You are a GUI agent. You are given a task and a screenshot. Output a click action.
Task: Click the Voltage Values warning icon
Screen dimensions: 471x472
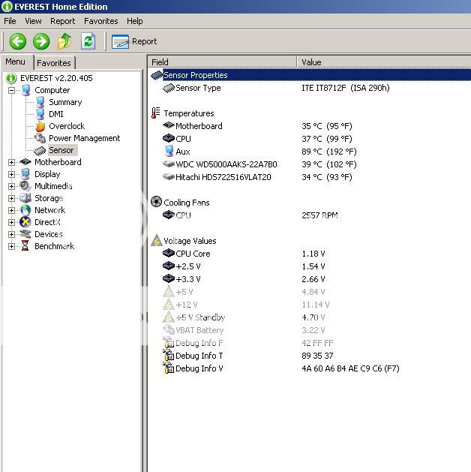pyautogui.click(x=157, y=241)
